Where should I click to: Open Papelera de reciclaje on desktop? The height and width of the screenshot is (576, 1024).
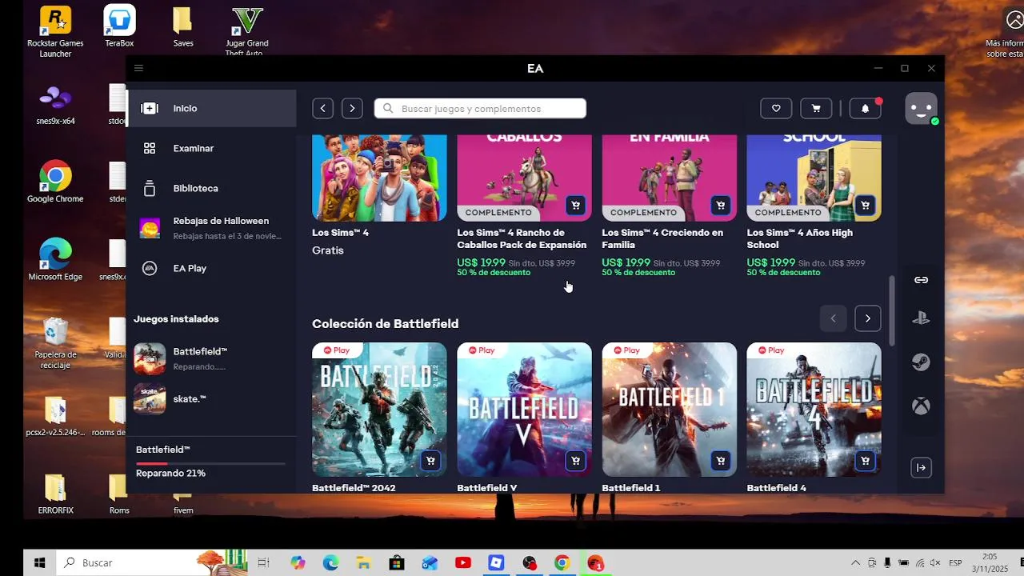click(55, 342)
